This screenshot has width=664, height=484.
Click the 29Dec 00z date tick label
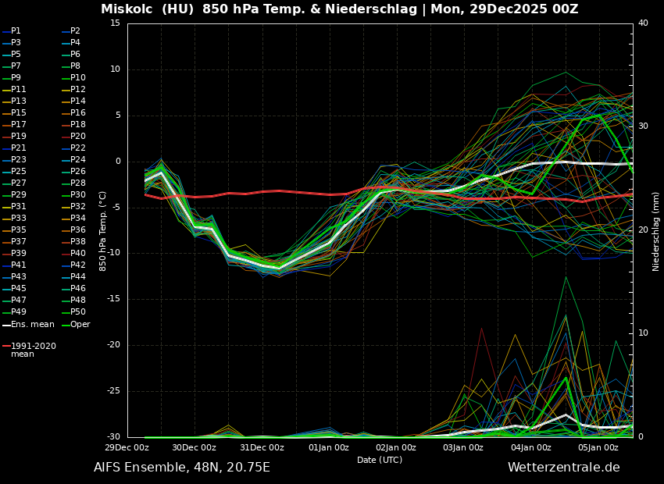pyautogui.click(x=127, y=447)
